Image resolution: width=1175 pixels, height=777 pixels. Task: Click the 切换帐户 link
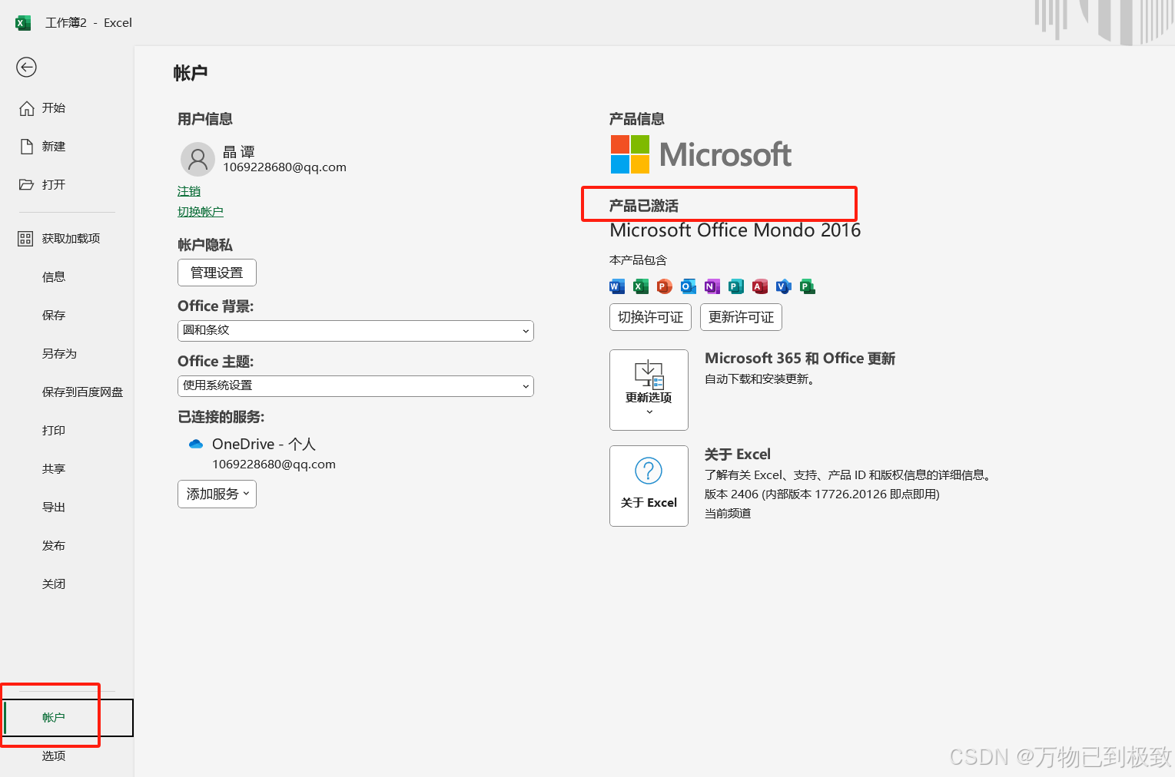(x=201, y=212)
